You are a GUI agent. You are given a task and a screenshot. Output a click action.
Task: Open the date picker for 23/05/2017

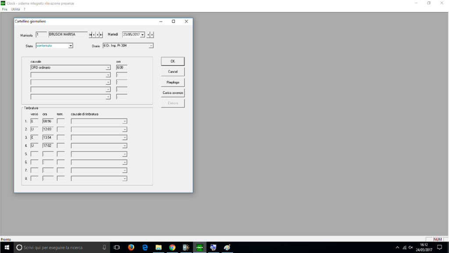click(143, 35)
